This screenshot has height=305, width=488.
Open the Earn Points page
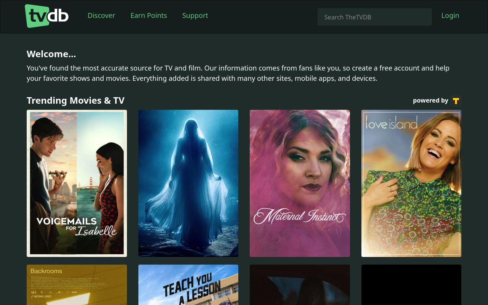coord(149,16)
